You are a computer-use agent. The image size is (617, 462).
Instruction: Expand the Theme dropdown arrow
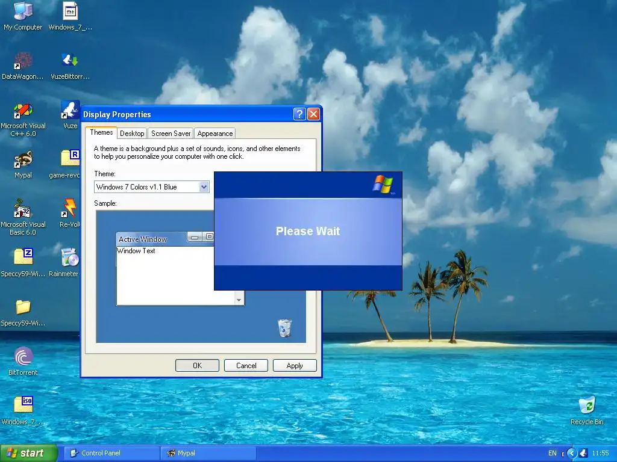pos(204,187)
